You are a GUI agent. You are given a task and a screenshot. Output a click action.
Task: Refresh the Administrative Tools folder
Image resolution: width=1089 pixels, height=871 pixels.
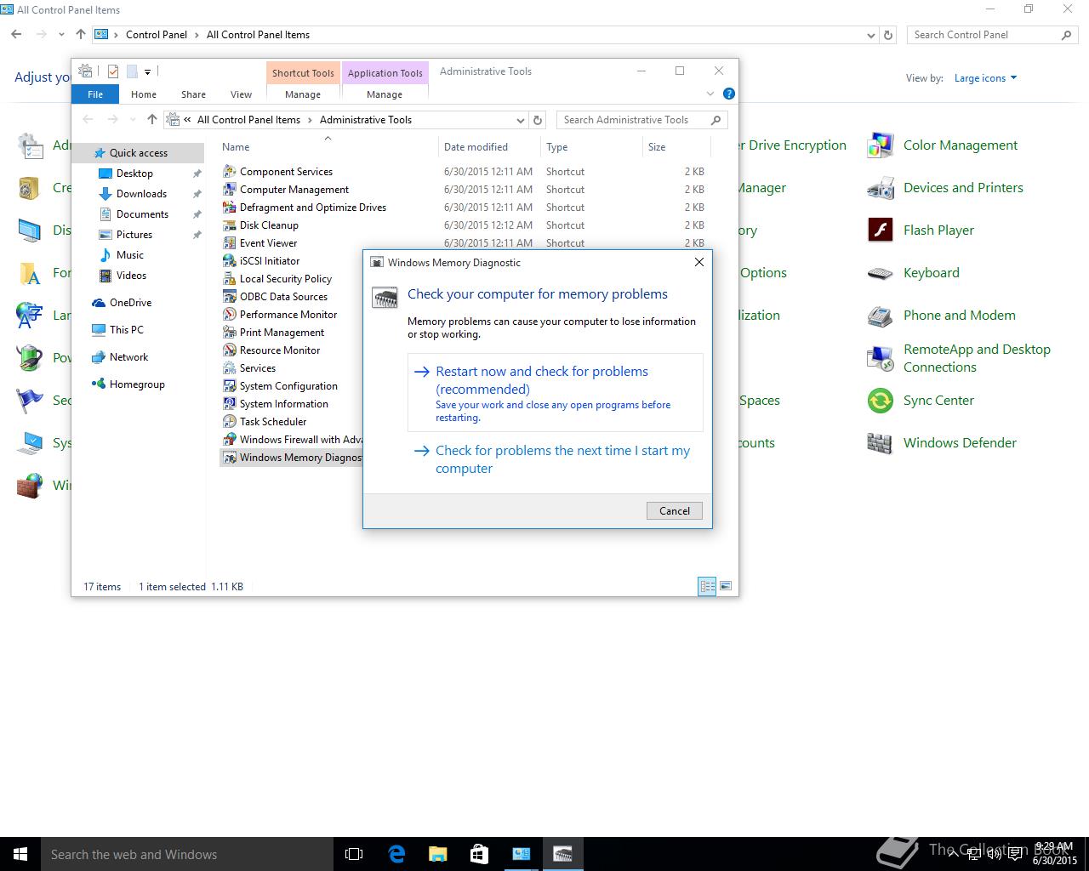pos(538,120)
